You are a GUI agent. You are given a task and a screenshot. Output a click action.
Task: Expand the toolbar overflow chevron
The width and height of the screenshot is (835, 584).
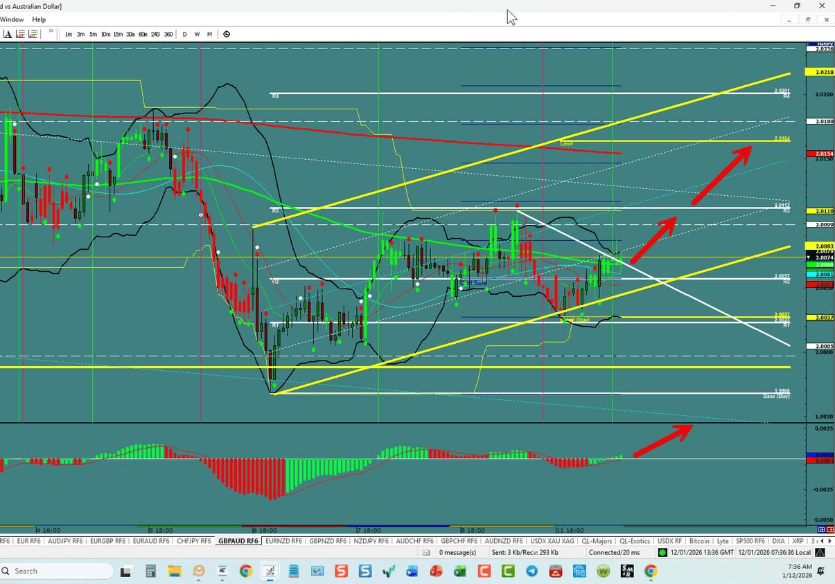pos(50,32)
